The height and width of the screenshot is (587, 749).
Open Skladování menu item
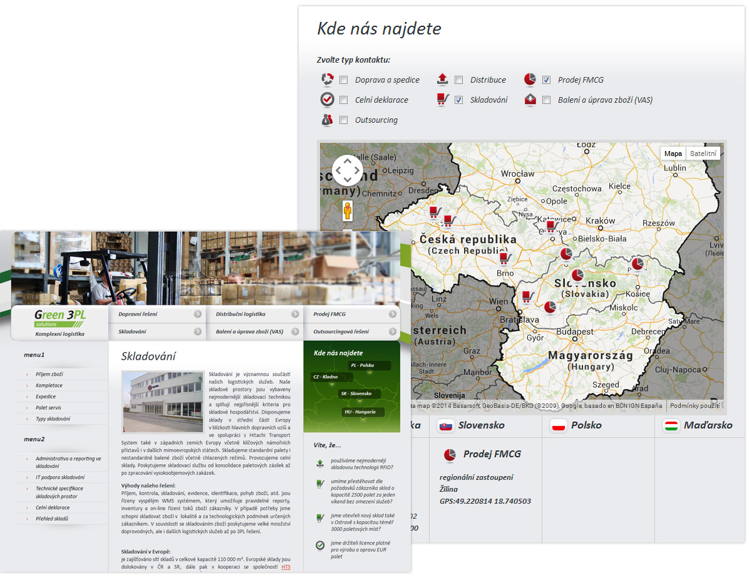click(132, 331)
